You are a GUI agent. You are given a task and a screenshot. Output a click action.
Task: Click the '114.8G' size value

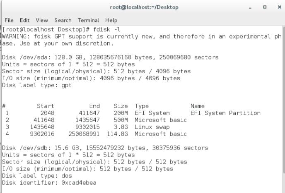point(117,134)
